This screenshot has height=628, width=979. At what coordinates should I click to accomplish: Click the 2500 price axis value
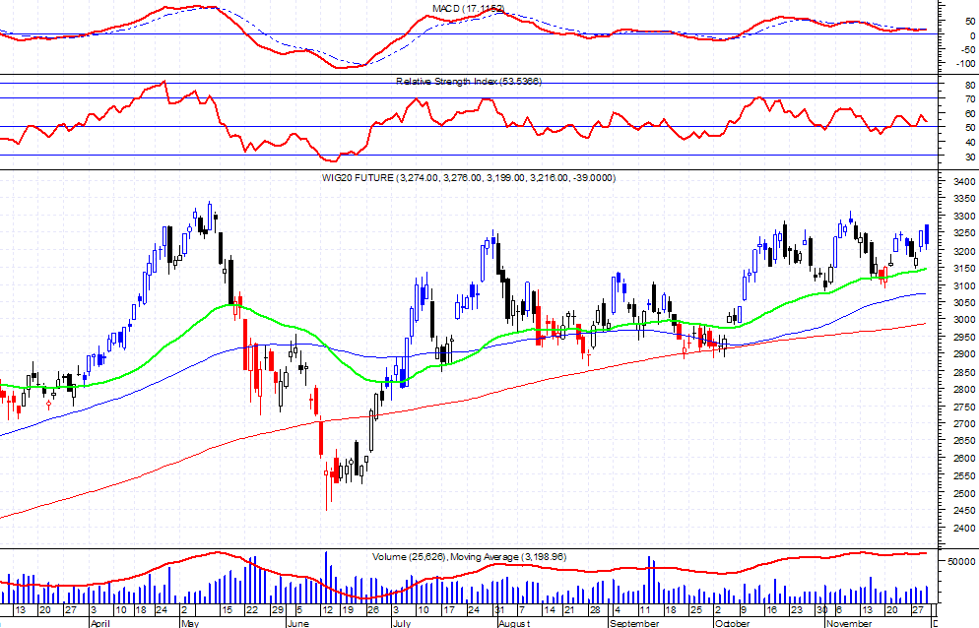pyautogui.click(x=964, y=494)
